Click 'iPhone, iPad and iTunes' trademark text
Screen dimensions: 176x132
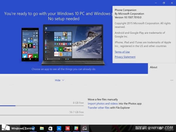tap(143, 44)
